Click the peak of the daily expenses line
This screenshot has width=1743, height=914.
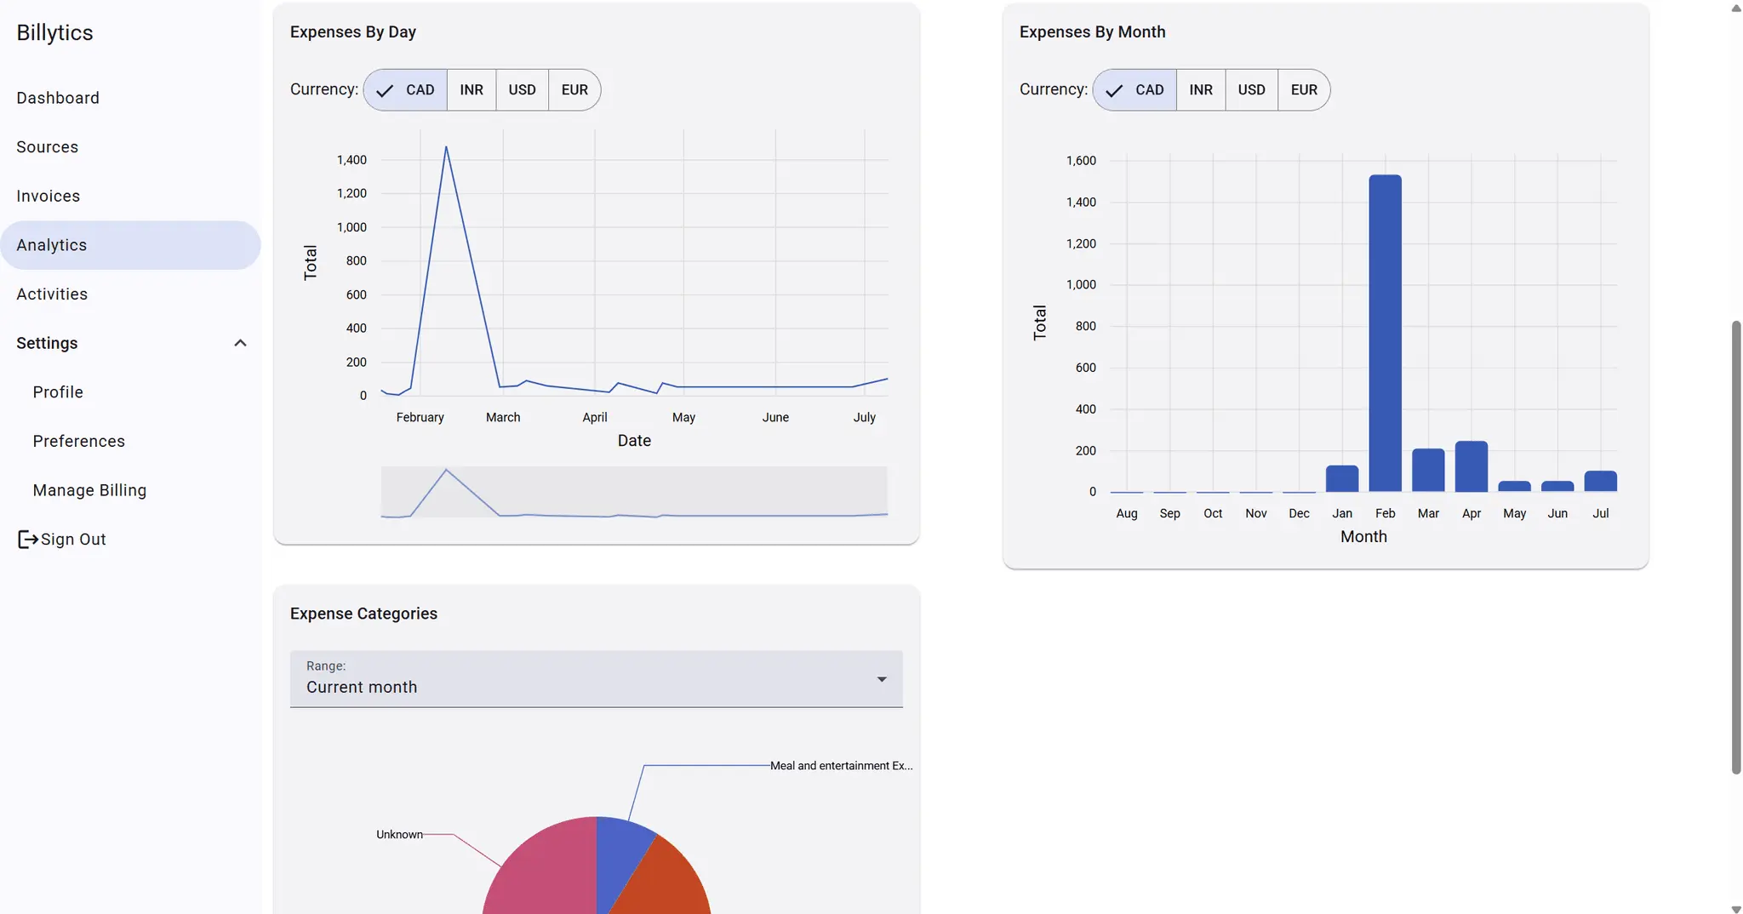pyautogui.click(x=446, y=147)
